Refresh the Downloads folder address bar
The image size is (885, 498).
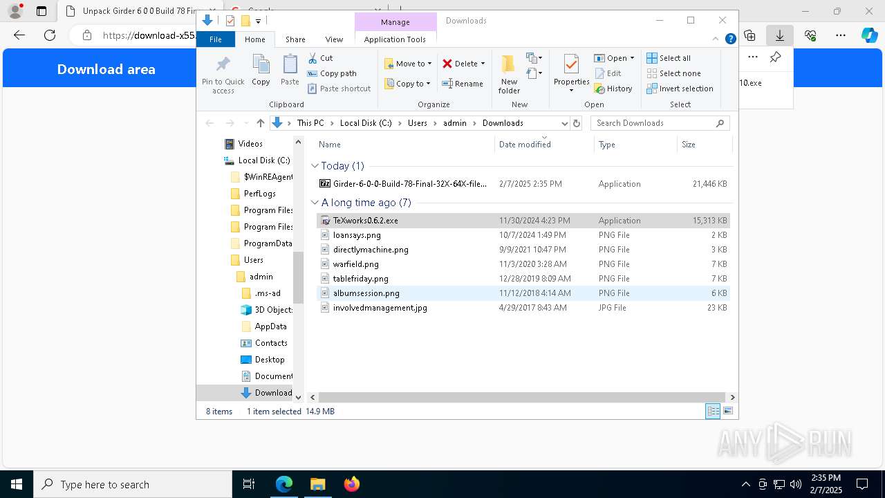577,123
